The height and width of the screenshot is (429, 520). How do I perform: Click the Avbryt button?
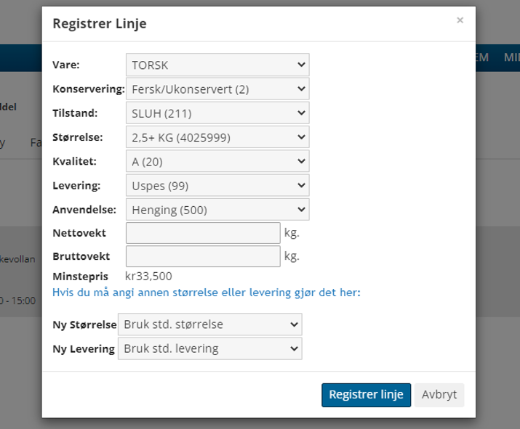coord(439,395)
